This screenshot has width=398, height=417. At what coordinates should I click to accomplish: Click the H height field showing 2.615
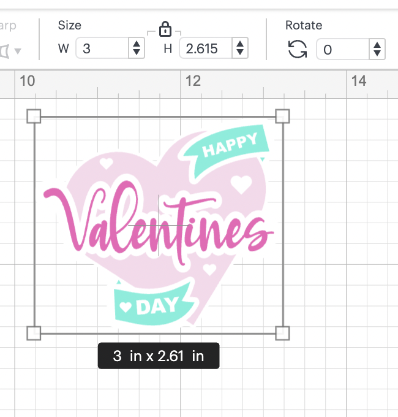205,49
